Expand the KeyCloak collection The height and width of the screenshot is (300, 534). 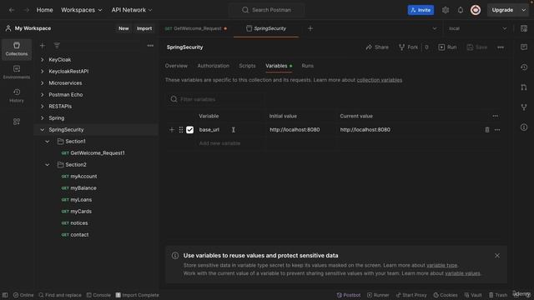point(43,59)
